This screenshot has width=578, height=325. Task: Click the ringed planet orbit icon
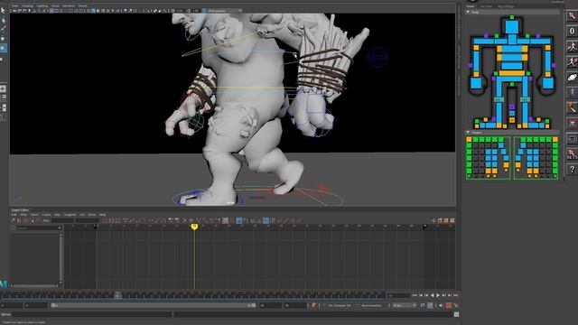tap(572, 78)
